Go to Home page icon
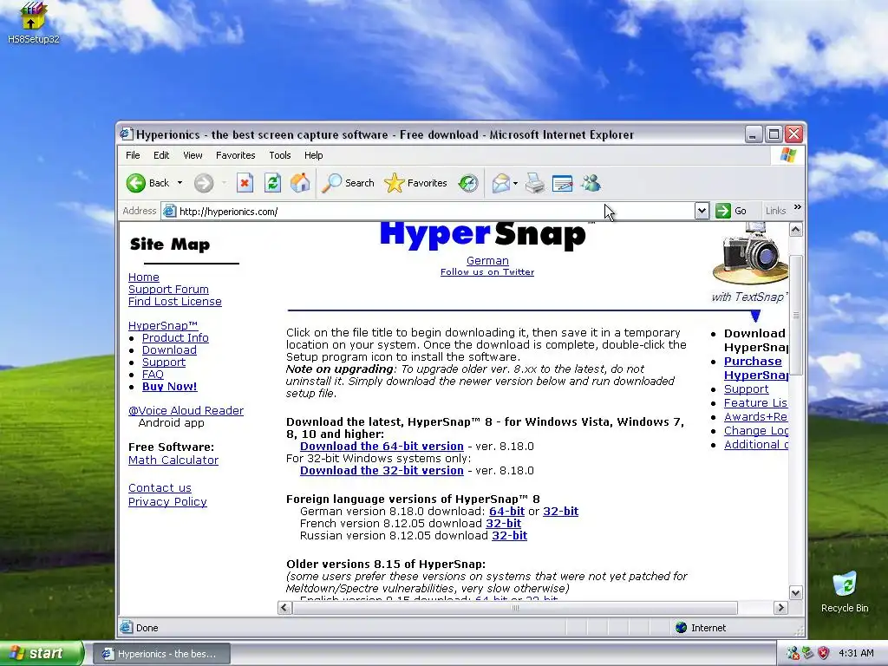Viewport: 888px width, 666px height. [x=300, y=183]
